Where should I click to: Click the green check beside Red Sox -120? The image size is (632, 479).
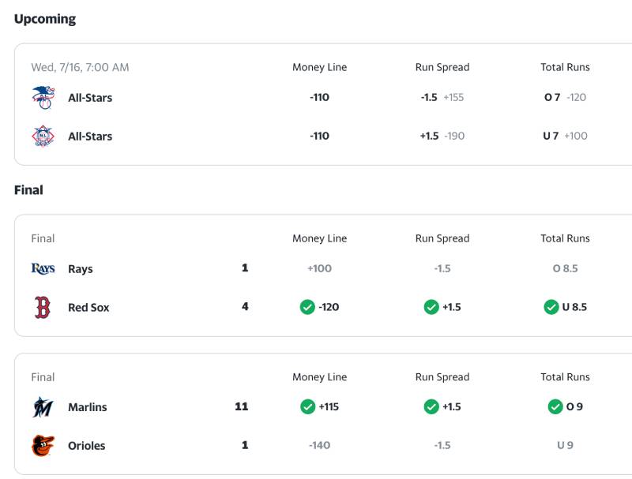(307, 307)
